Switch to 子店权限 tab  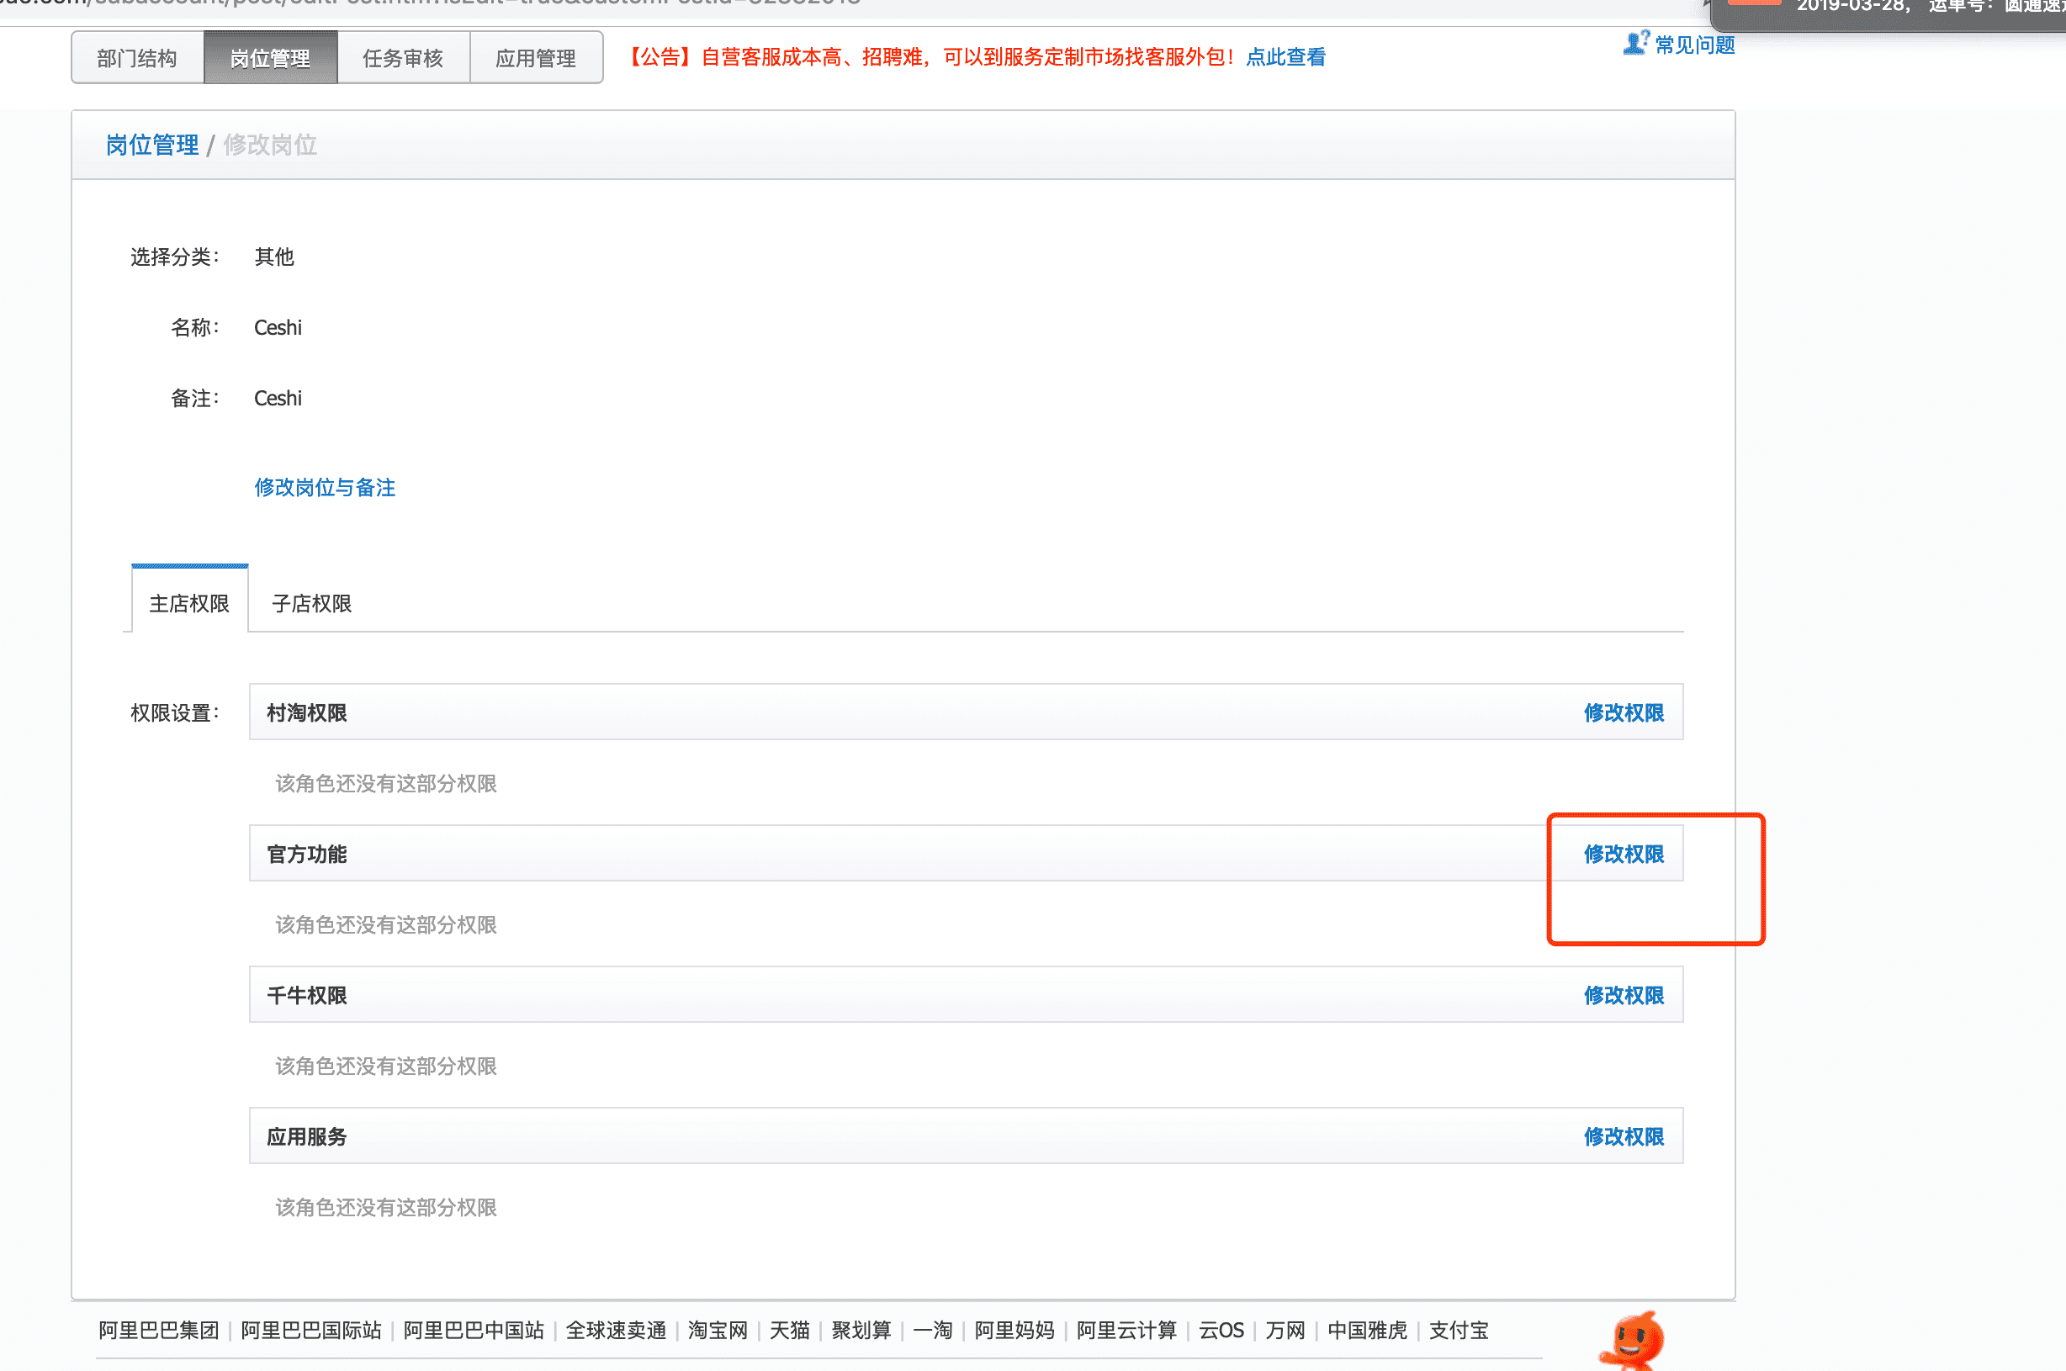311,602
